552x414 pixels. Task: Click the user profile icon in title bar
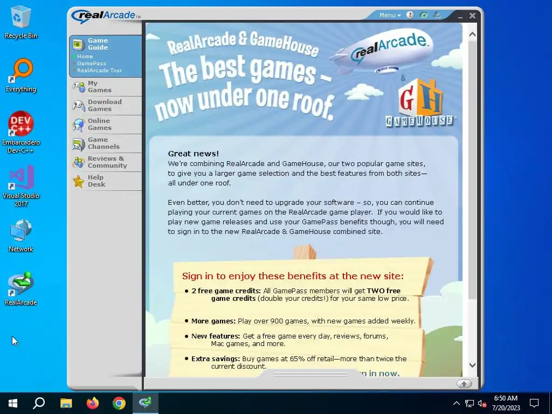437,15
